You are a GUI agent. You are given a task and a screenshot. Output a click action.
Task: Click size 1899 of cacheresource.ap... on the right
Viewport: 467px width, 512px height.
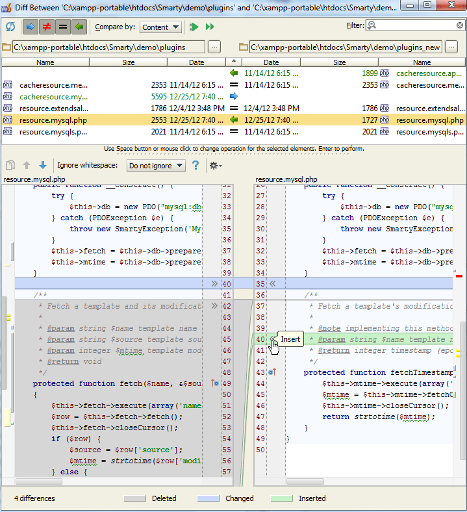[370, 73]
